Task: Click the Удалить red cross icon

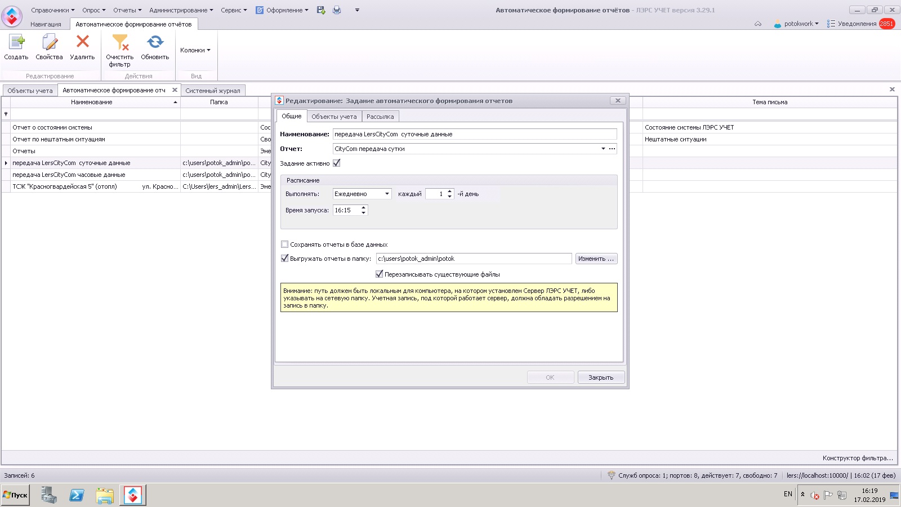Action: [x=83, y=42]
